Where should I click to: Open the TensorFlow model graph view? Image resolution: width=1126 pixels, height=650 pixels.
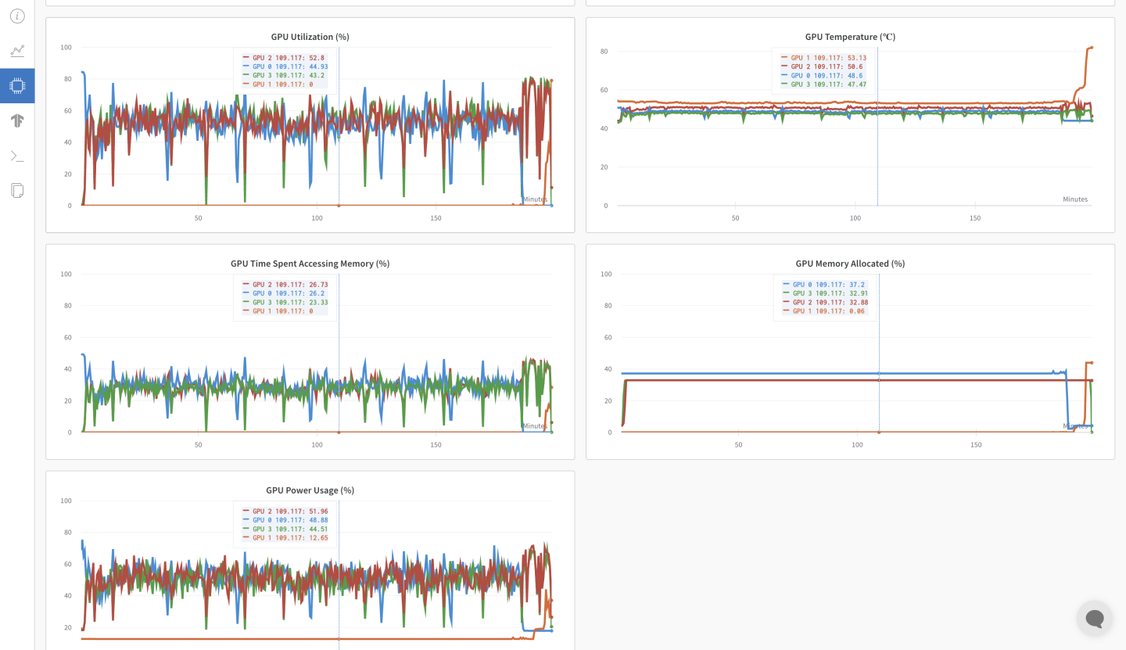[17, 120]
